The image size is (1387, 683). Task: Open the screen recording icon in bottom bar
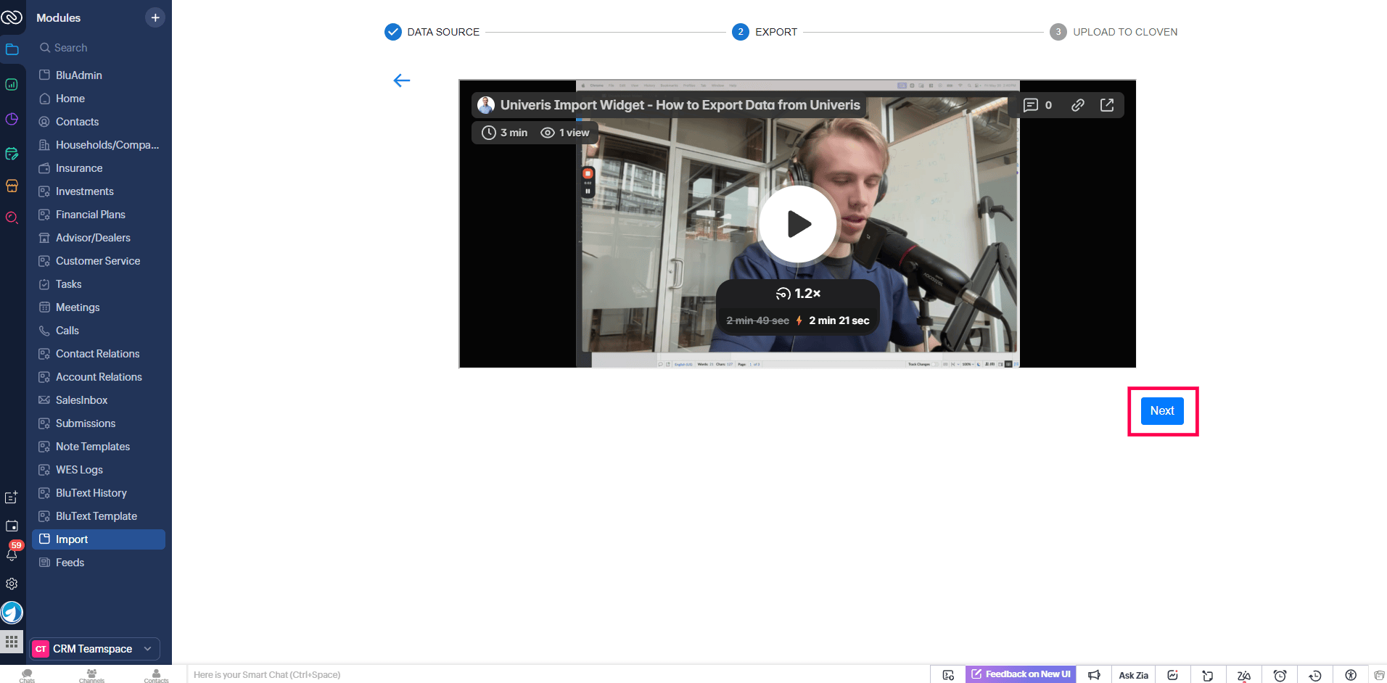pyautogui.click(x=948, y=675)
